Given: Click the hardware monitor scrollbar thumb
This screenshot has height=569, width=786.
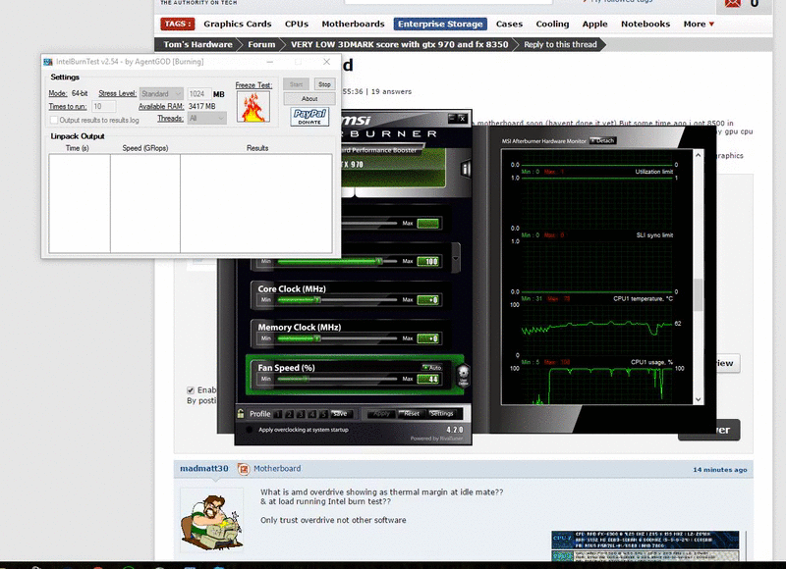Looking at the screenshot, I should (x=698, y=295).
